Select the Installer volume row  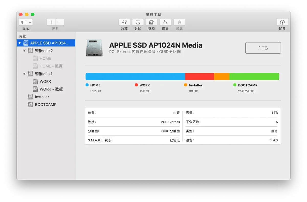click(x=46, y=97)
